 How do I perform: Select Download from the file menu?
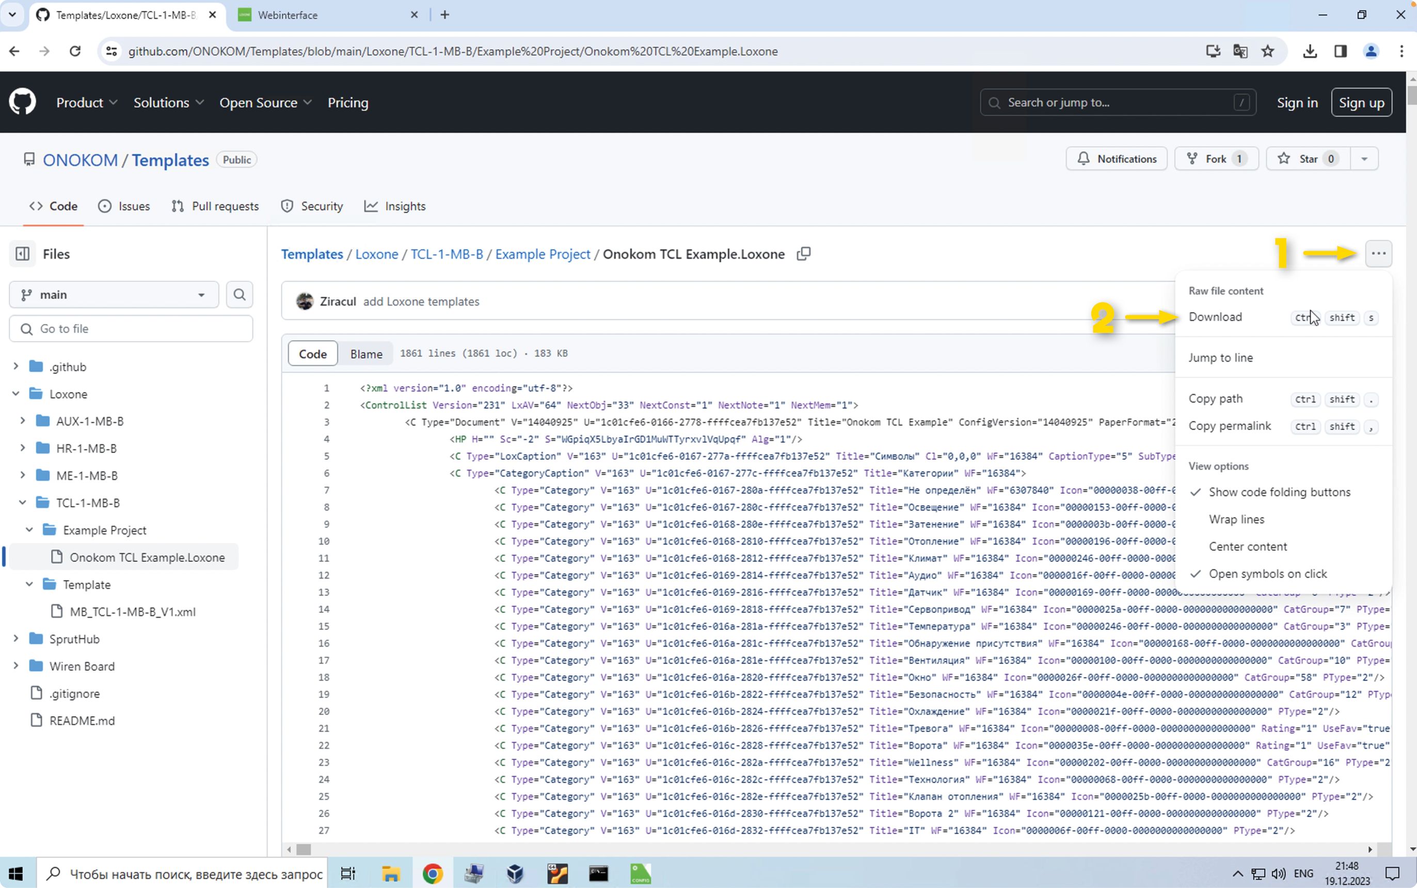click(1215, 317)
